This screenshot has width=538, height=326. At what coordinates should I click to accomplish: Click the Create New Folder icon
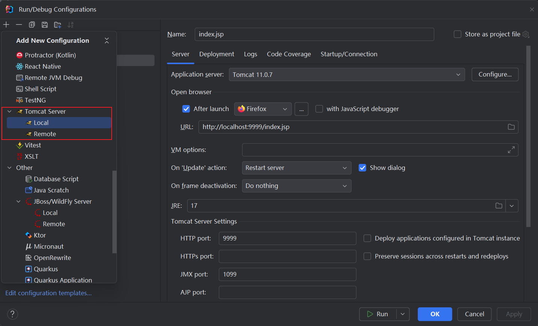point(58,25)
